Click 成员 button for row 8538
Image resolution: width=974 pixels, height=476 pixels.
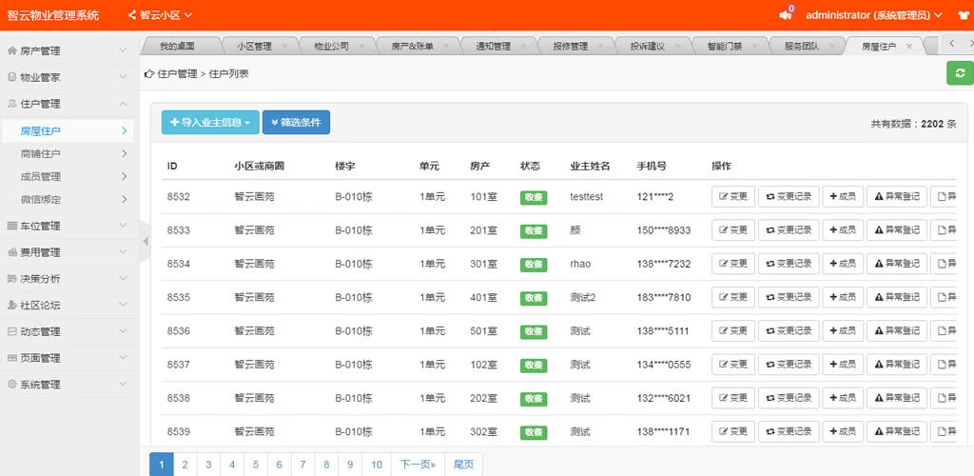point(843,398)
